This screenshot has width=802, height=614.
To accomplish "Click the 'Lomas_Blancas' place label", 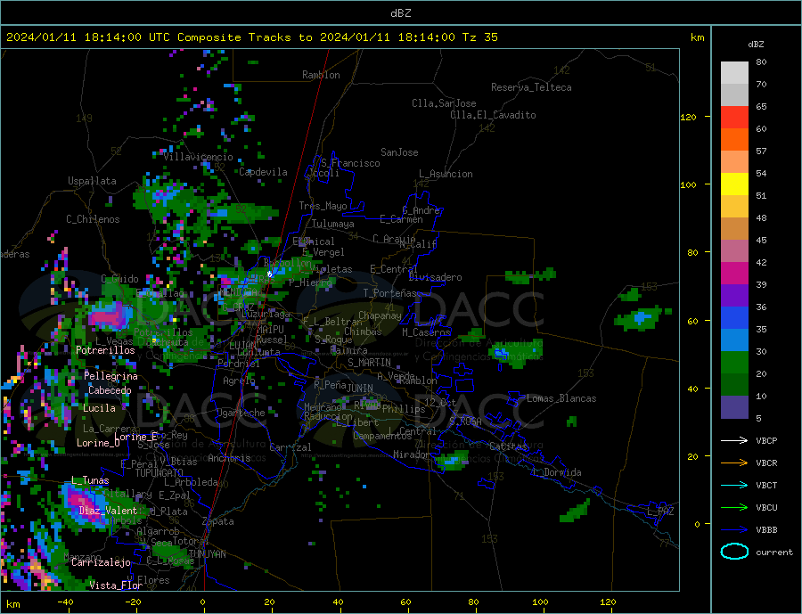I will [561, 398].
